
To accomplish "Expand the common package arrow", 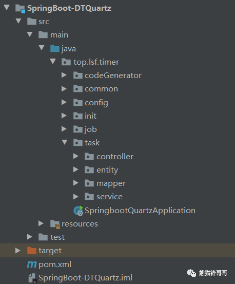I will pos(64,89).
